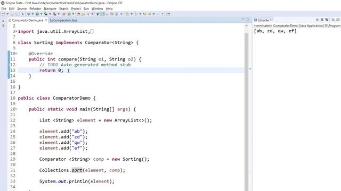Open the Window menu

97,8
